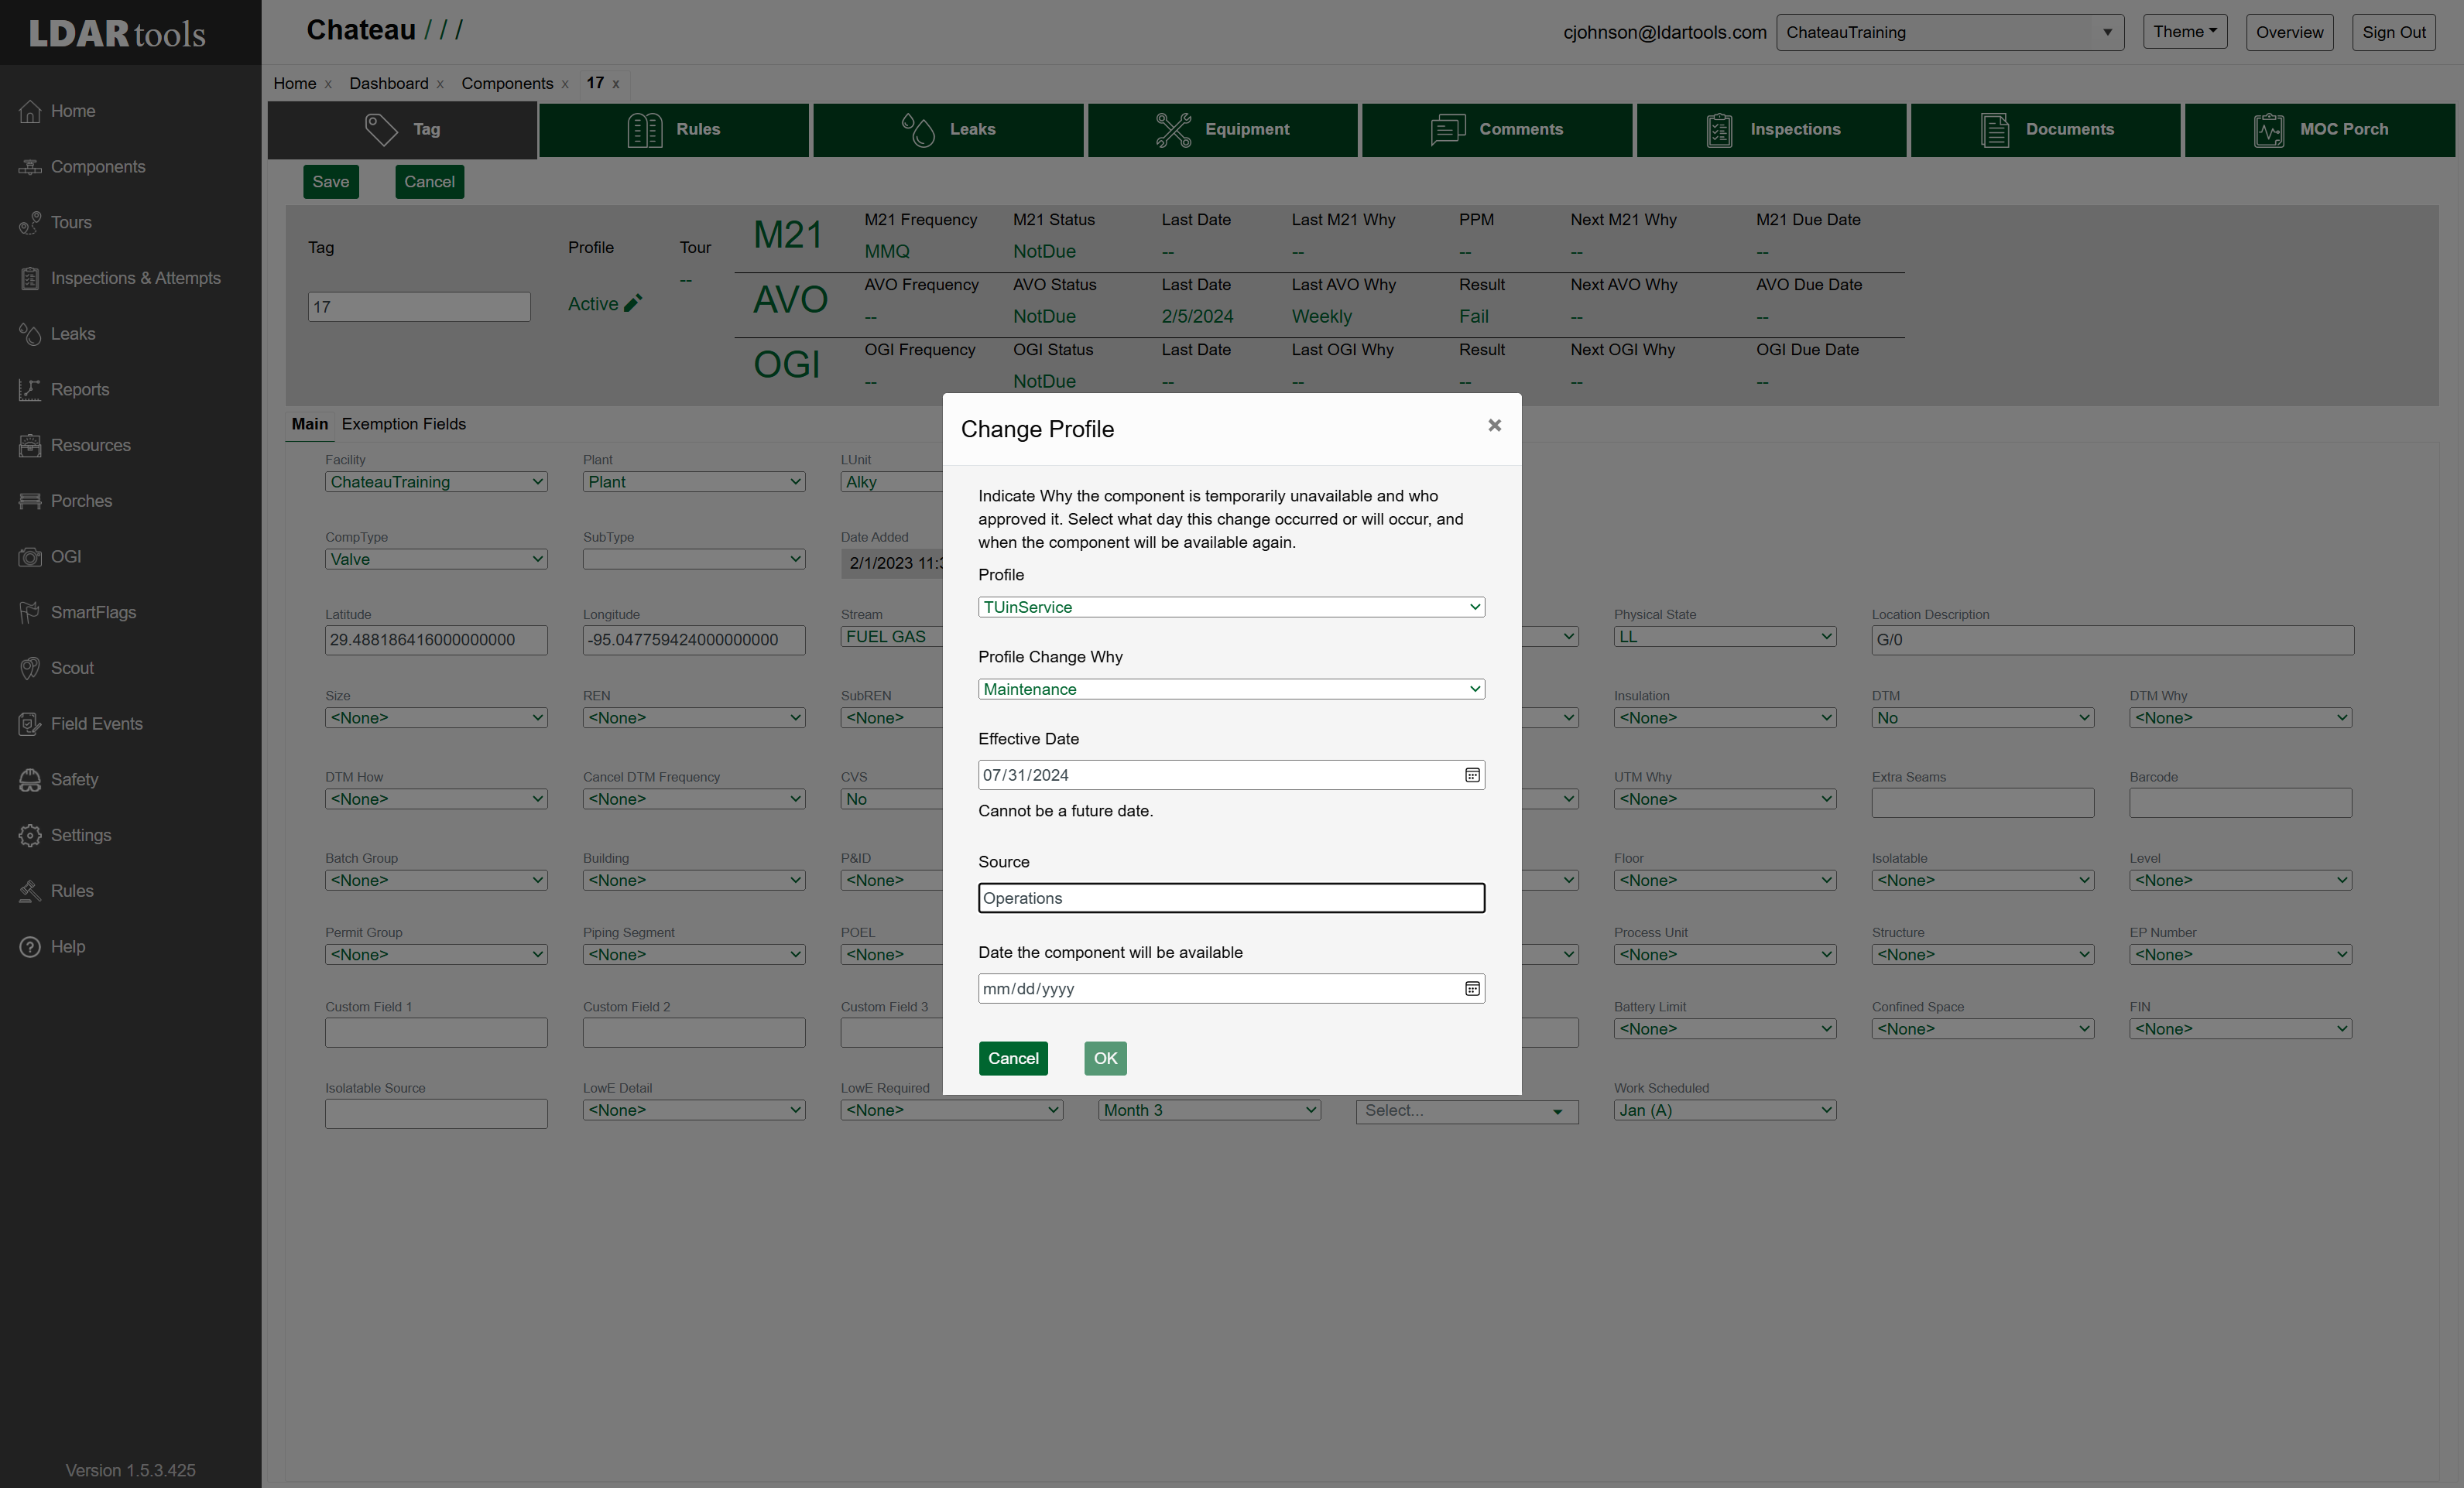Image resolution: width=2464 pixels, height=1488 pixels.
Task: Select the Exemption Fields subtab
Action: (403, 425)
